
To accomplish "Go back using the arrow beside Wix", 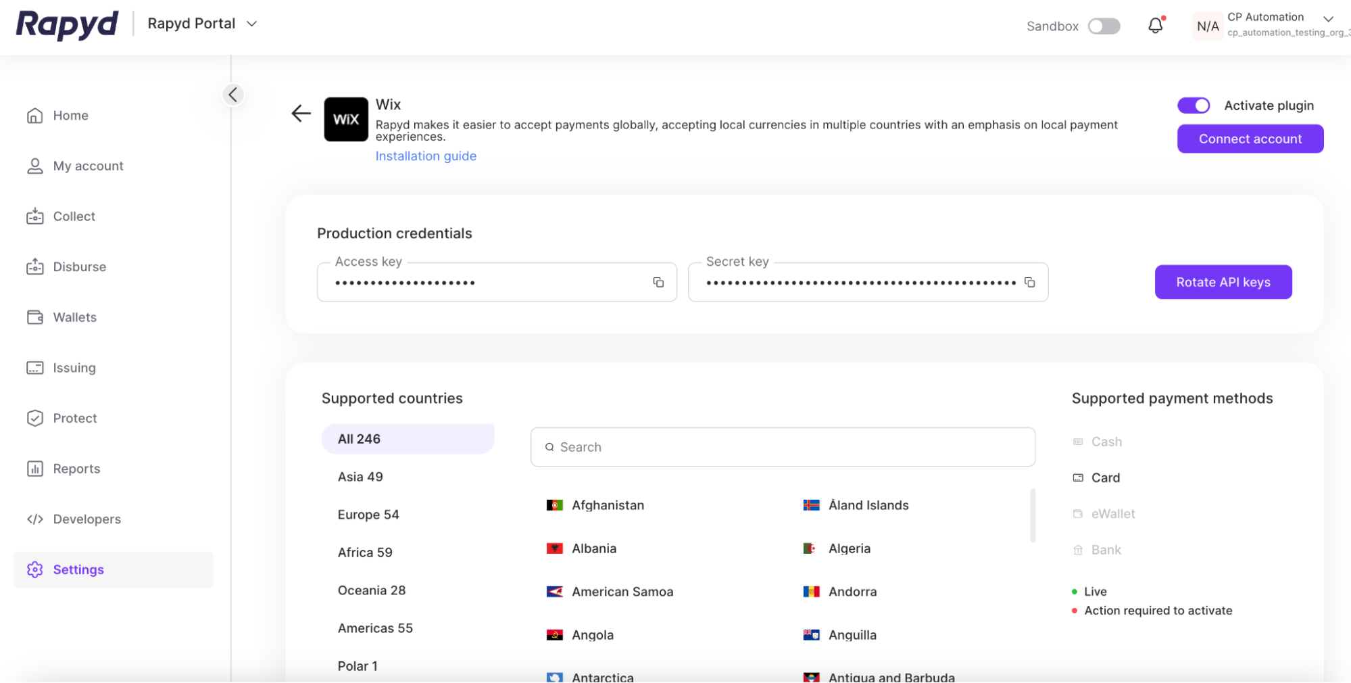I will [x=301, y=114].
